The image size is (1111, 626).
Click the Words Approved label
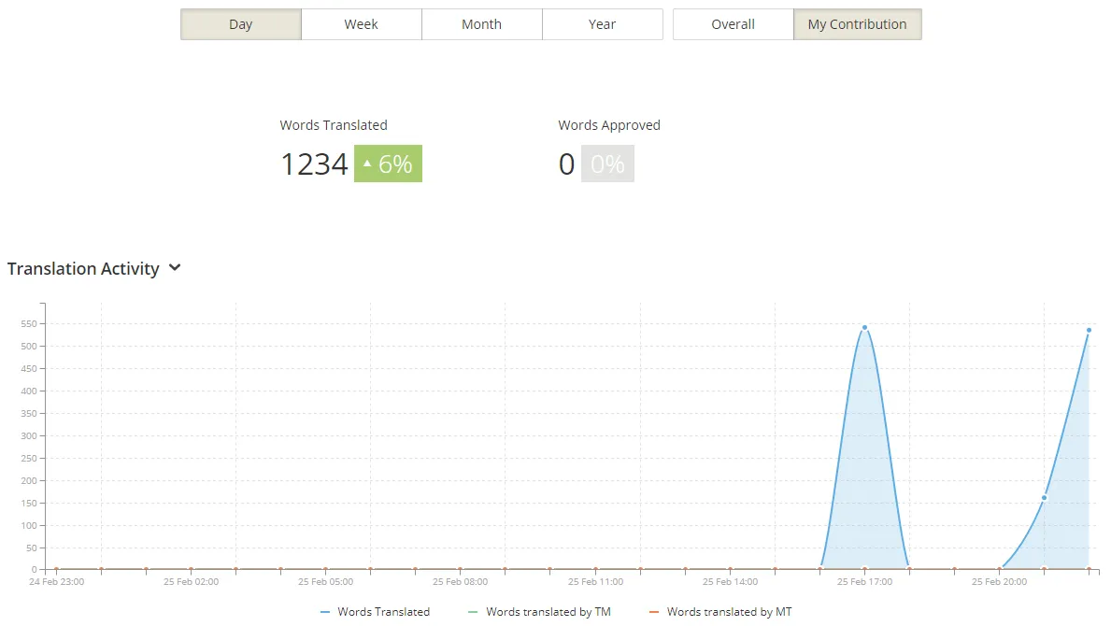point(609,125)
